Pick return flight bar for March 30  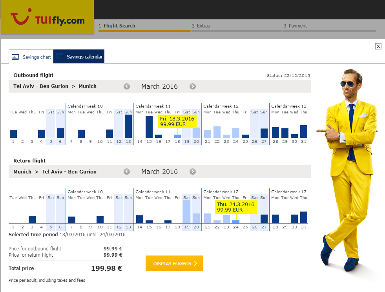tap(294, 219)
